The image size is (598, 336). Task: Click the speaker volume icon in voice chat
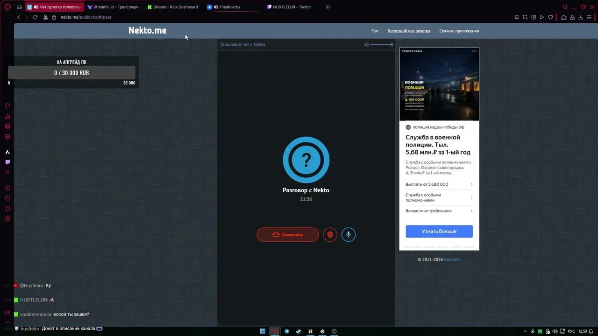tap(367, 44)
